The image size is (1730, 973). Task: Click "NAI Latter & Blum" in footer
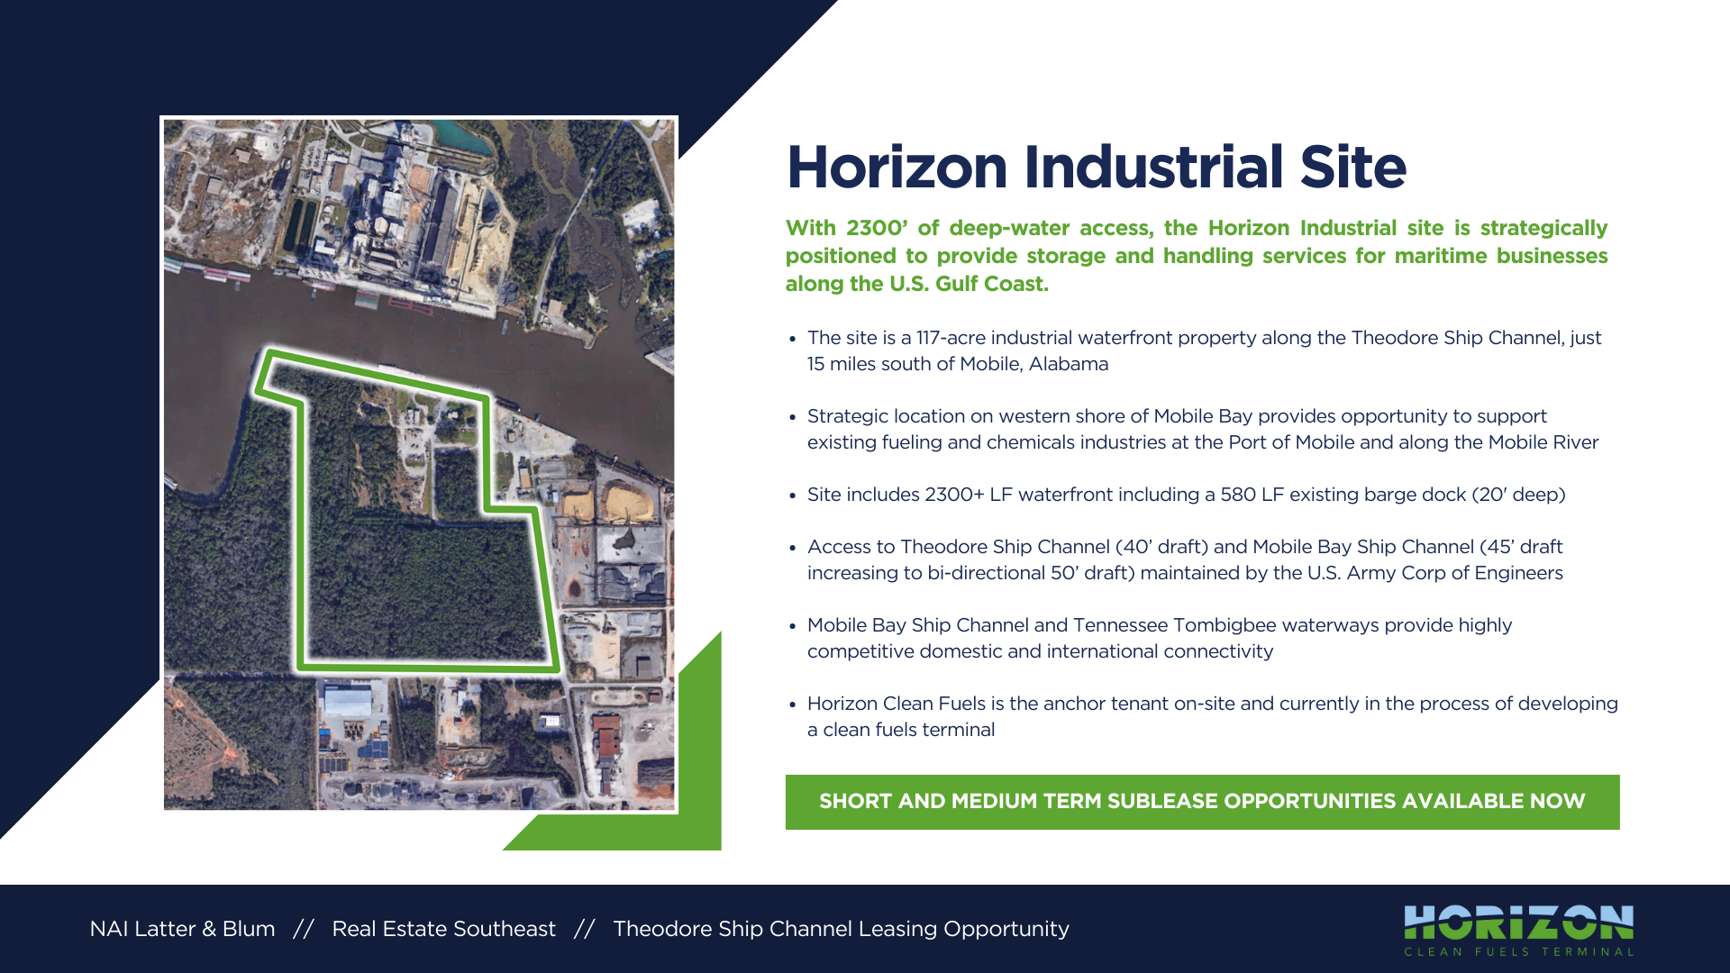click(182, 929)
